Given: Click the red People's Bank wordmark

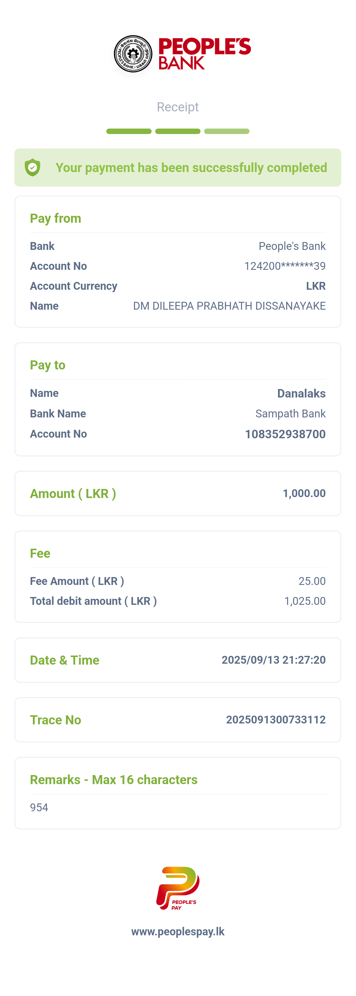Looking at the screenshot, I should click(x=205, y=54).
